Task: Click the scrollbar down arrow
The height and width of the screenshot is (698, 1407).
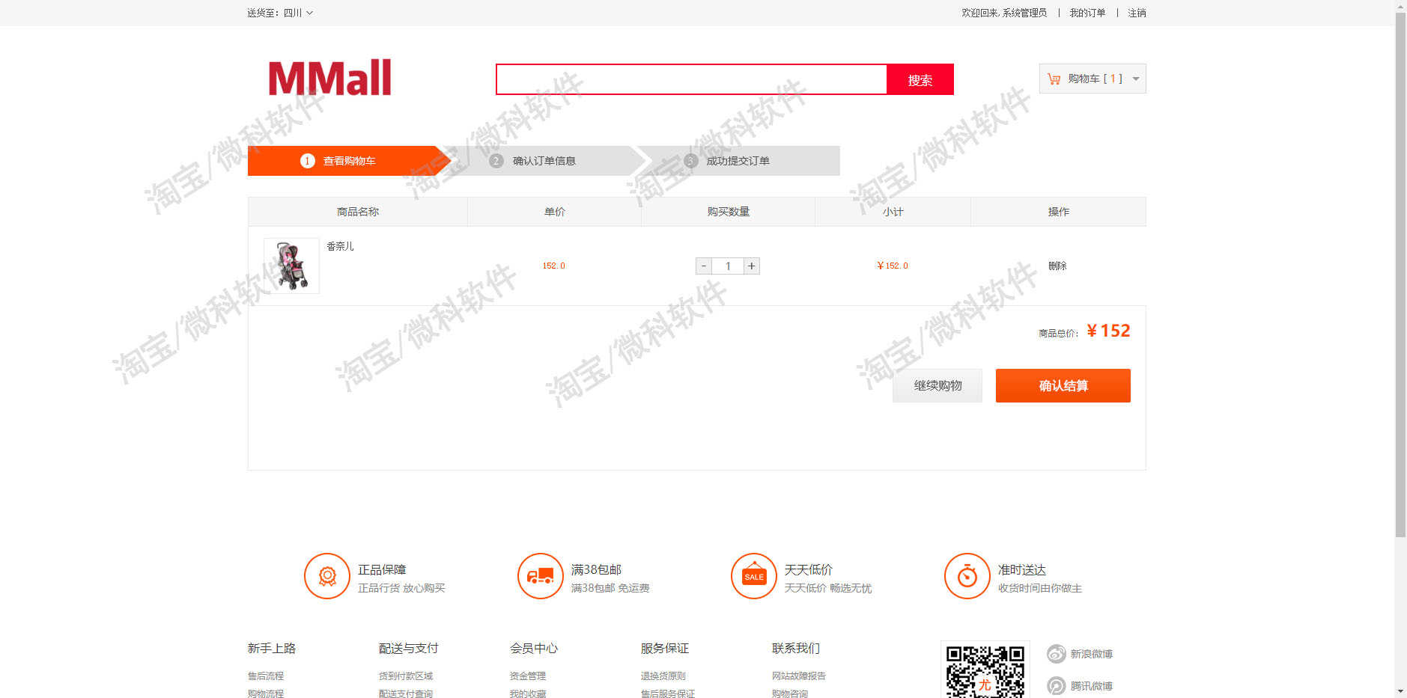Action: coord(1400,691)
